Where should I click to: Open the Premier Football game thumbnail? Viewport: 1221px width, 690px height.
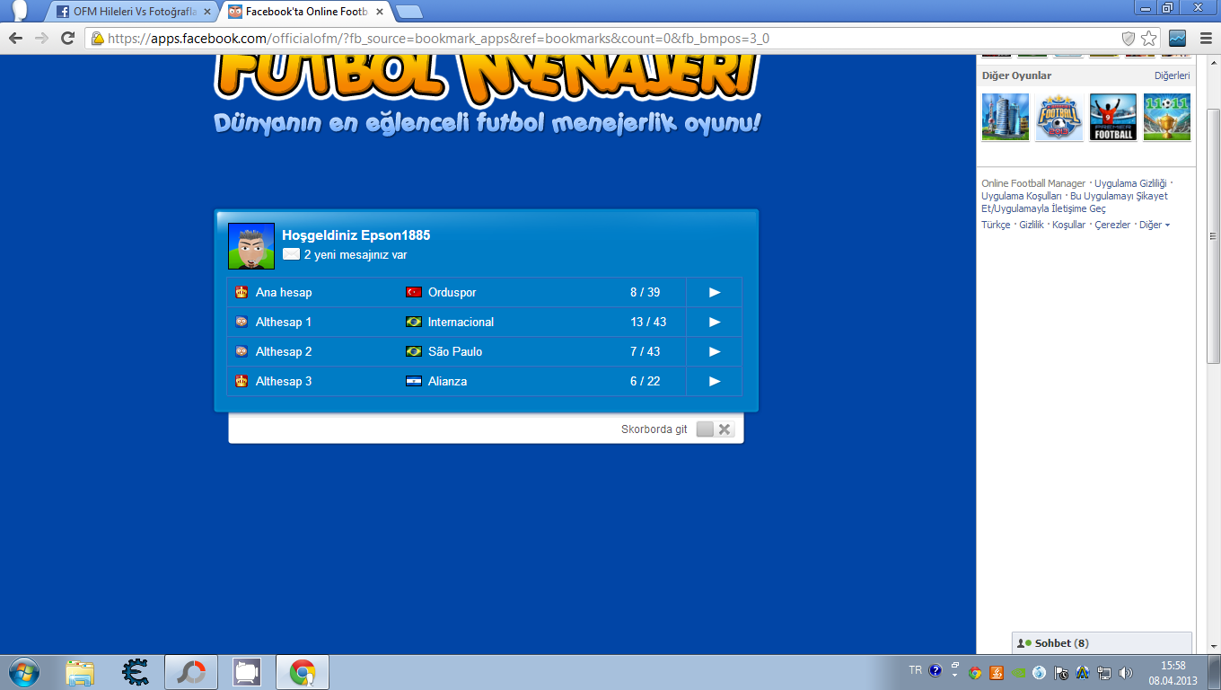click(x=1113, y=118)
